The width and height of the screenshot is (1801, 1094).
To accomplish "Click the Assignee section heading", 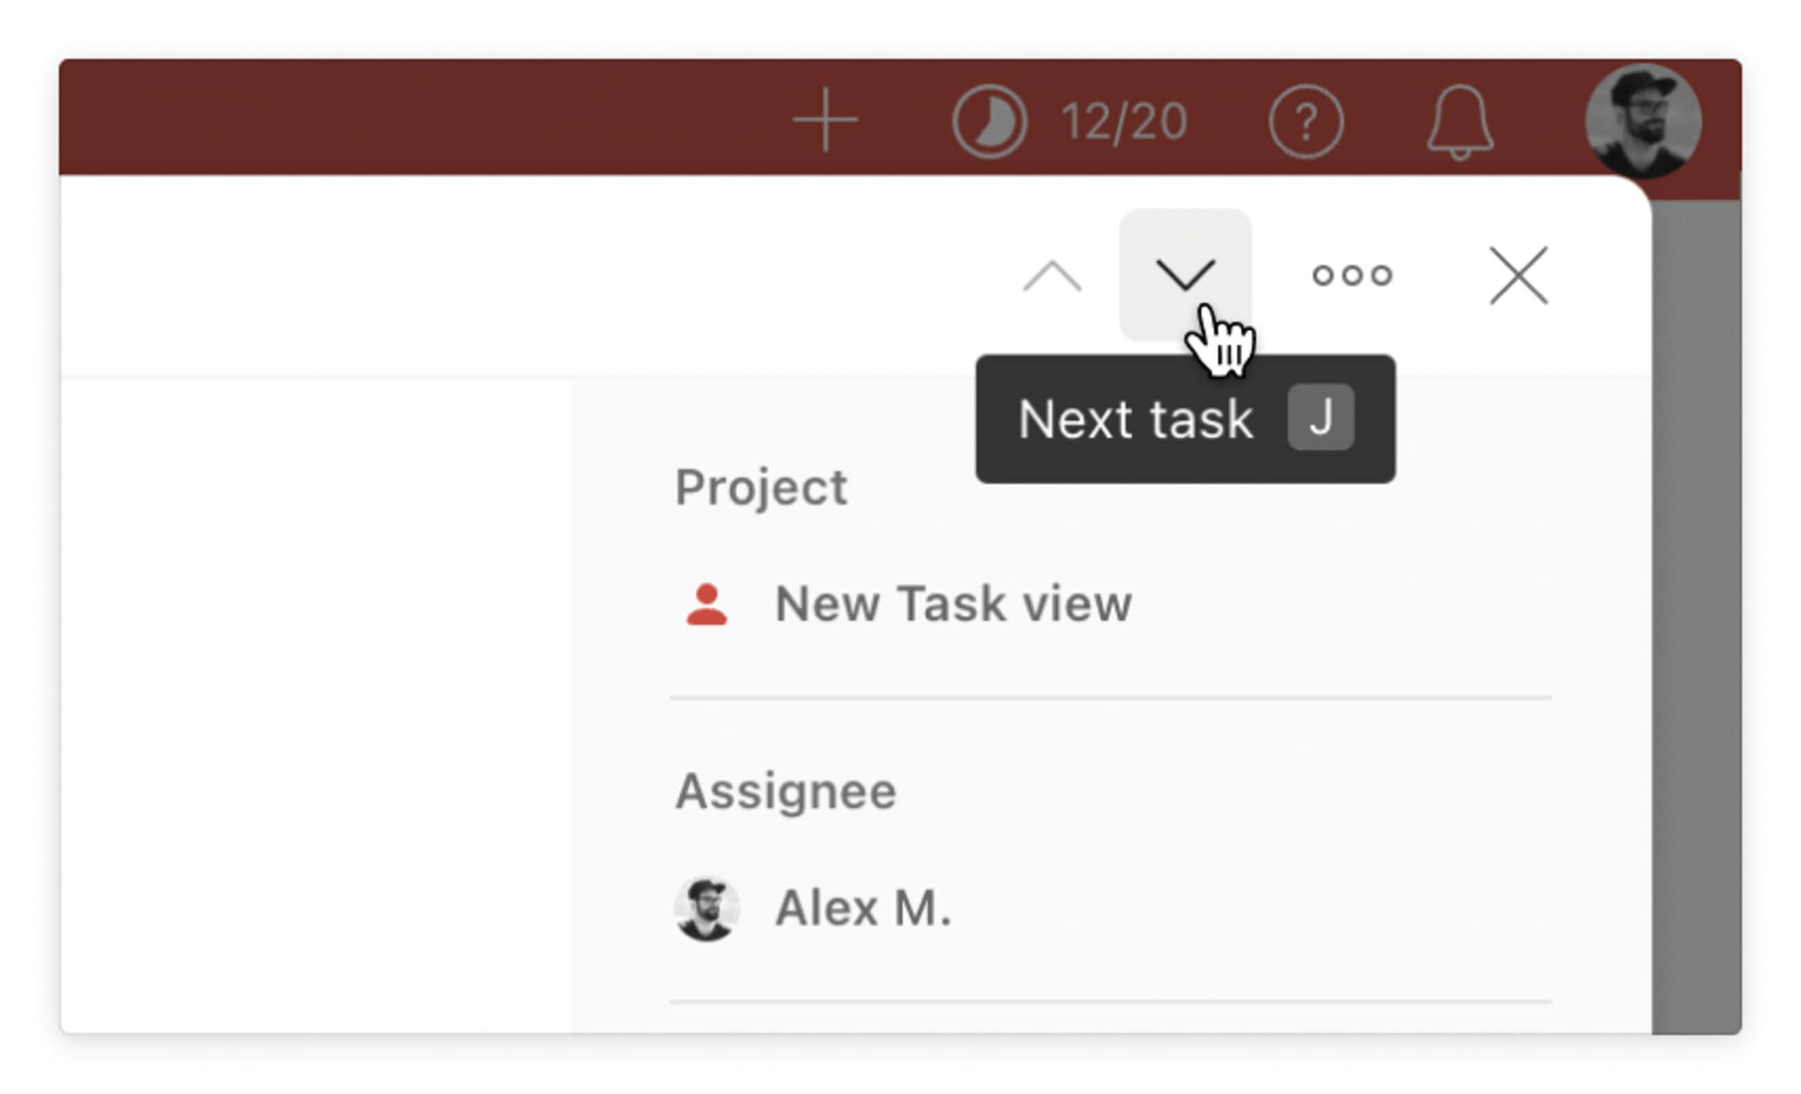I will click(x=787, y=789).
